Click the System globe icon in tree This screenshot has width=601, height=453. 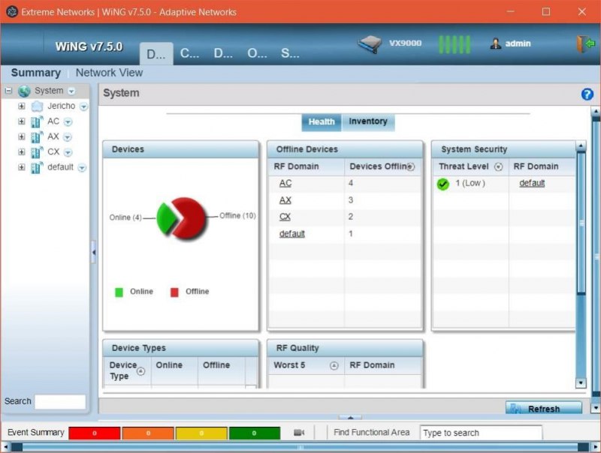tap(24, 91)
